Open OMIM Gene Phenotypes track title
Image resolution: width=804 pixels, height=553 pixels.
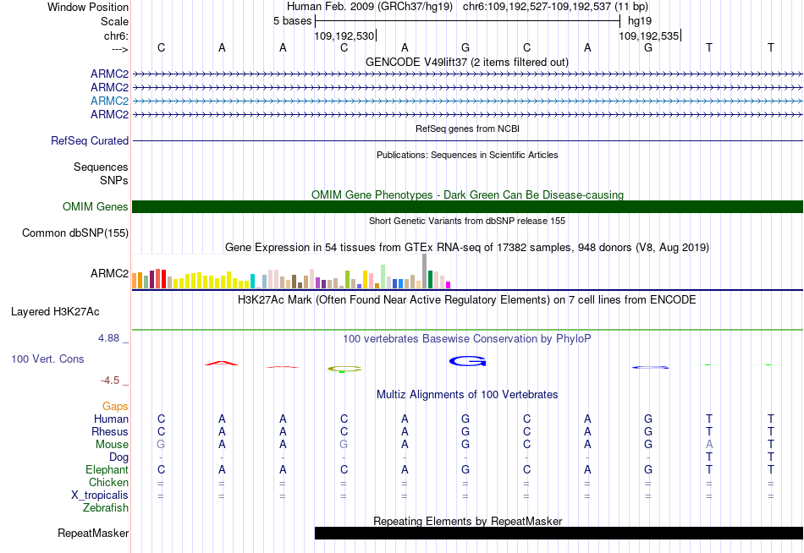point(467,194)
